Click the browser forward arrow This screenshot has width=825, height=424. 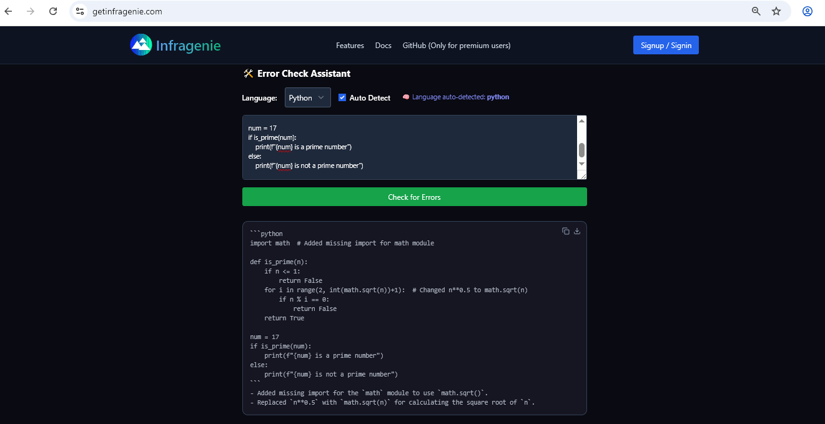click(31, 11)
